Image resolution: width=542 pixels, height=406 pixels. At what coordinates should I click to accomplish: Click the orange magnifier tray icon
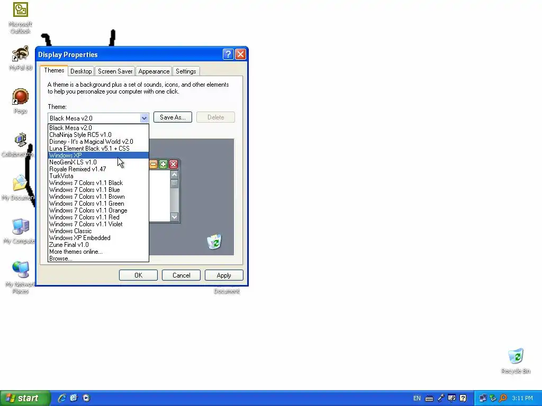(503, 399)
